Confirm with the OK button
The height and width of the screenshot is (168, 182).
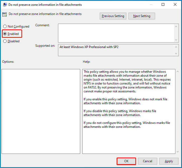click(x=126, y=161)
